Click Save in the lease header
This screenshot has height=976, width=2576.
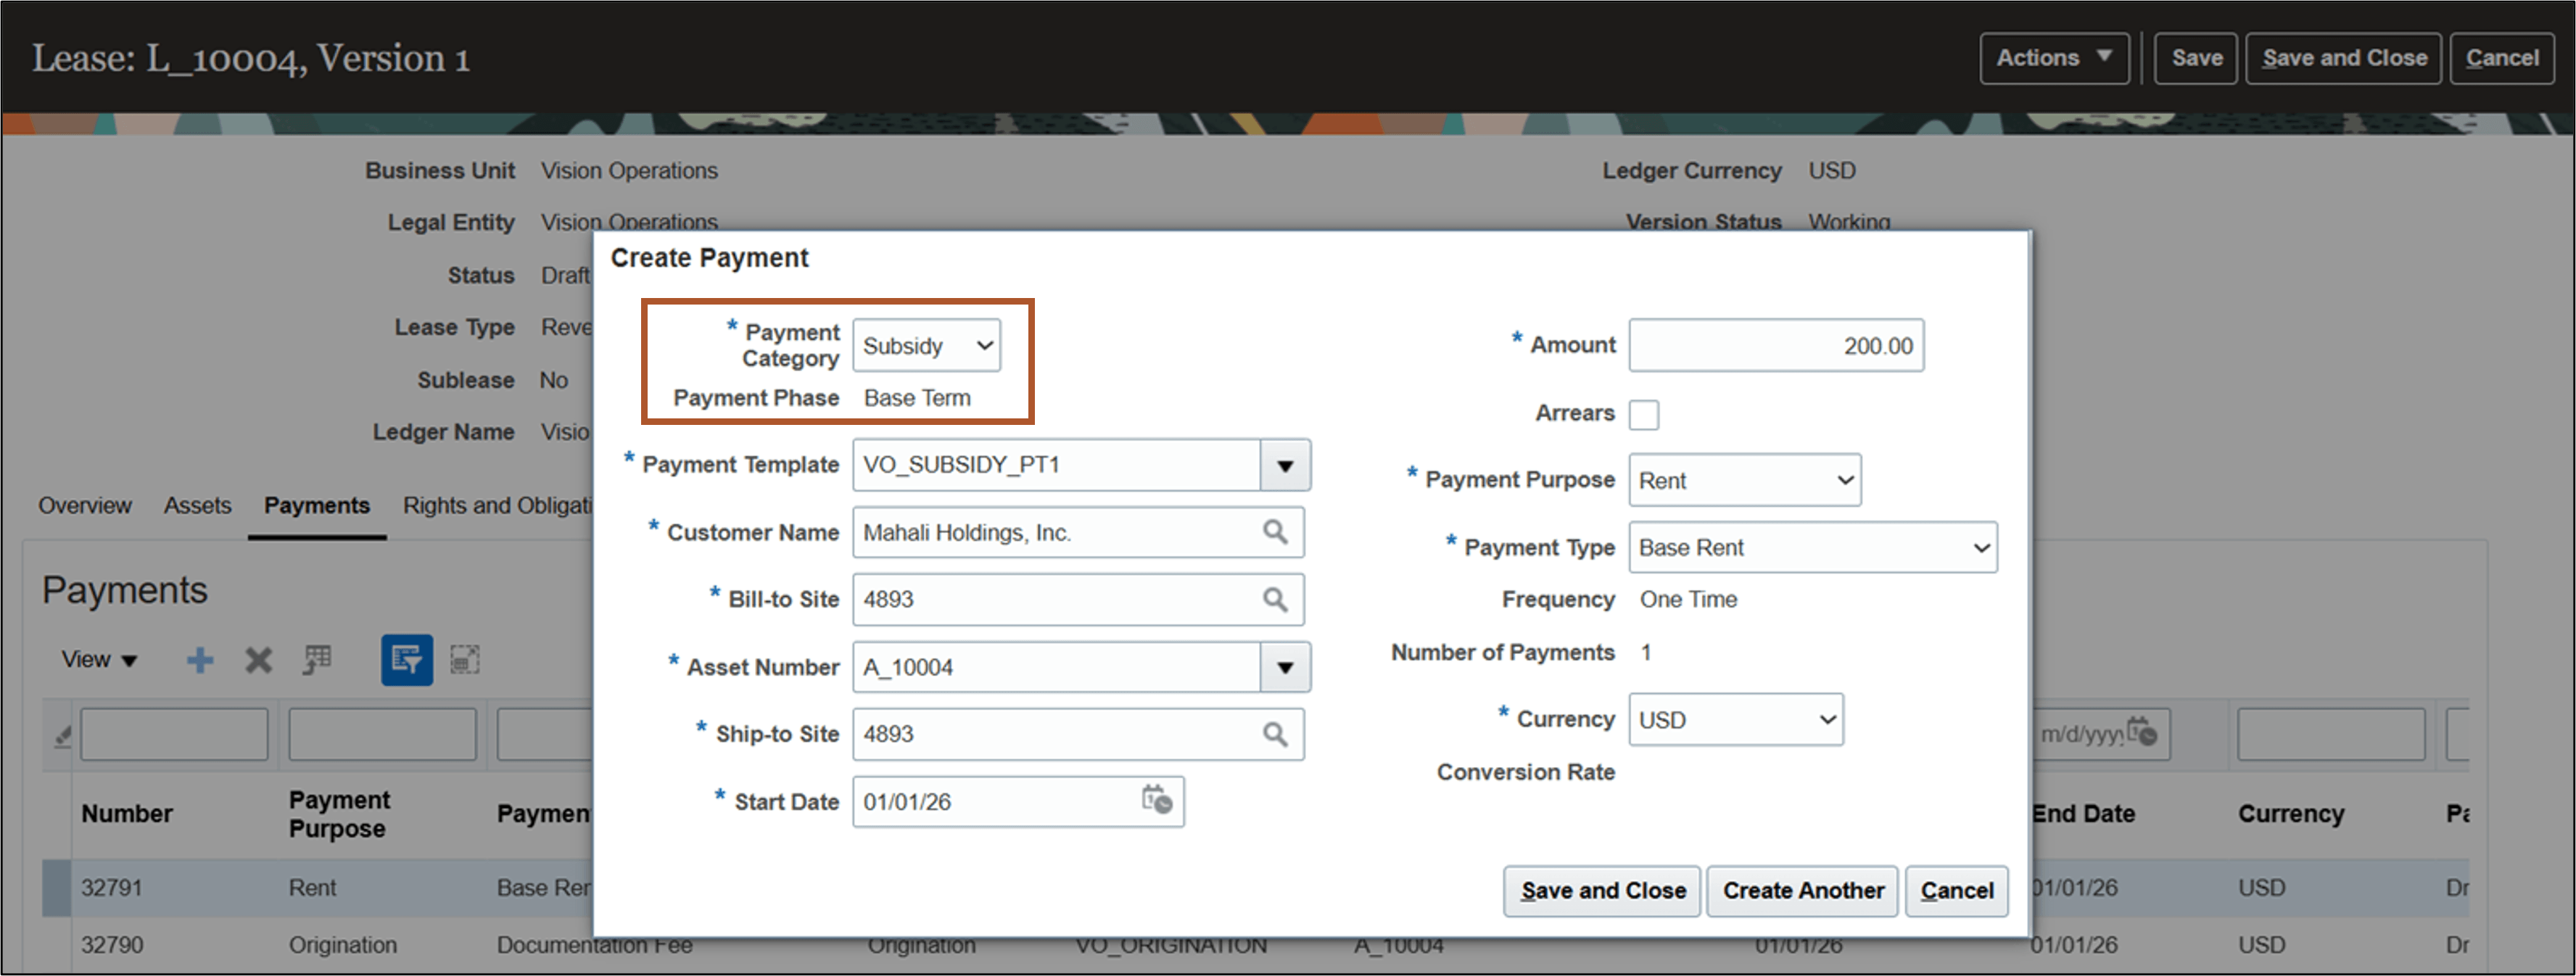(2196, 58)
